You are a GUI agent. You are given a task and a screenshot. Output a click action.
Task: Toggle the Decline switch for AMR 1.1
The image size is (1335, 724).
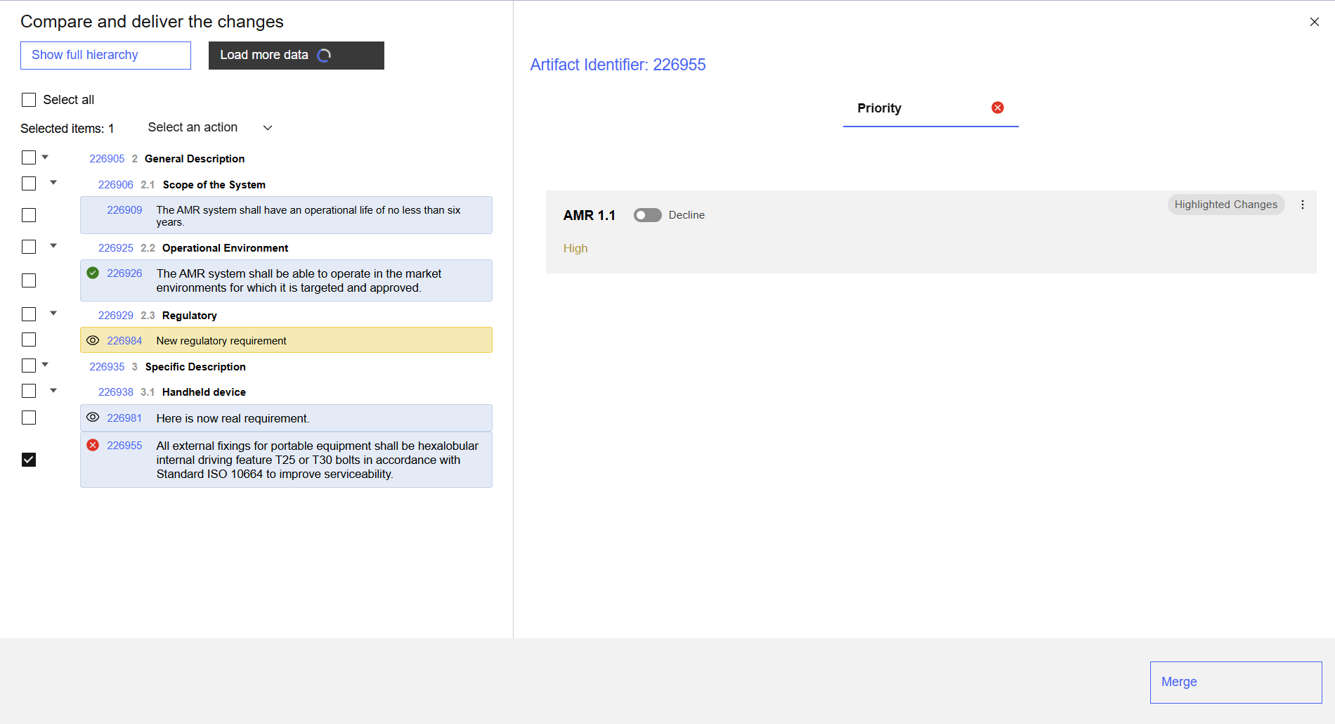pos(647,215)
